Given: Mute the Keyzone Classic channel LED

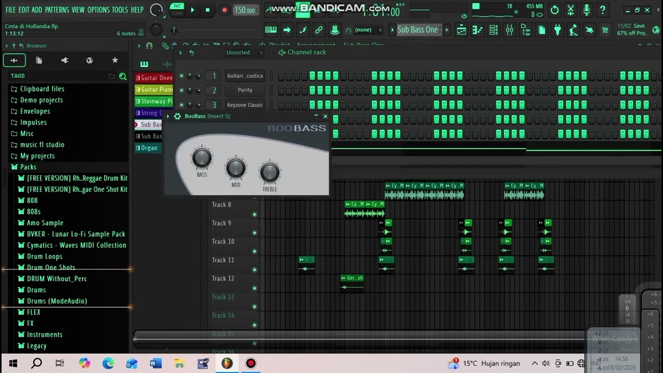Looking at the screenshot, I should (x=181, y=105).
